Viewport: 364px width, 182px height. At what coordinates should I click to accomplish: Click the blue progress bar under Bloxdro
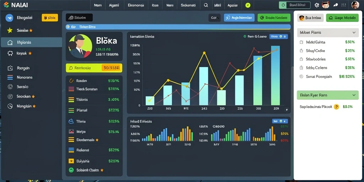click(x=178, y=27)
